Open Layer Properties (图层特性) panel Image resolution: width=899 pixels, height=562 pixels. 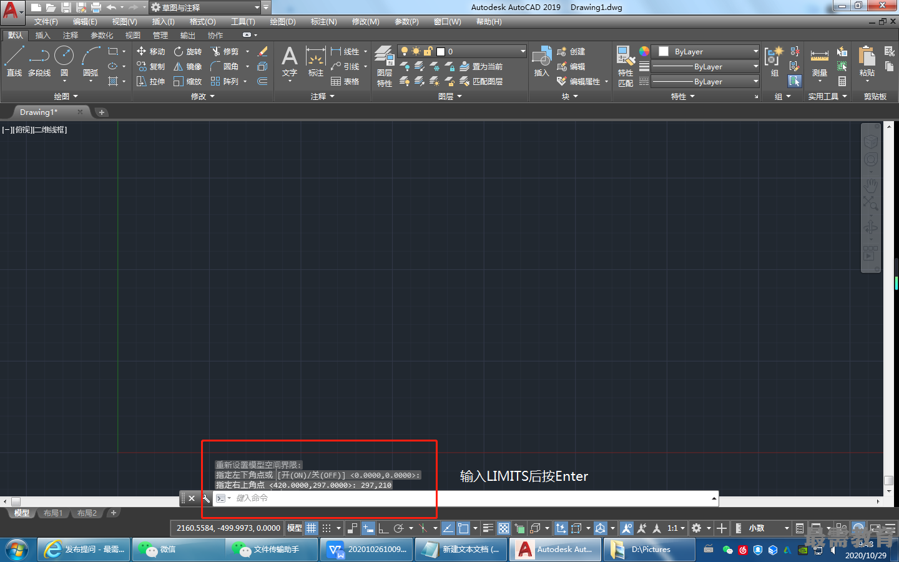(x=385, y=66)
